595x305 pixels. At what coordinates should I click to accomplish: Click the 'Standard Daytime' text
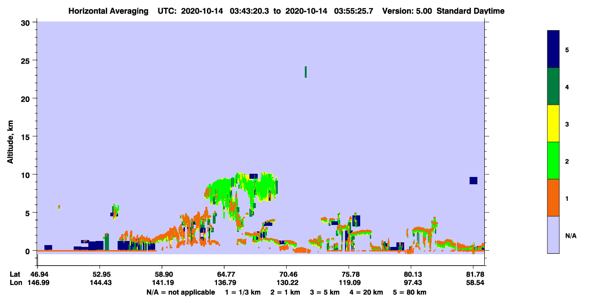tap(471, 11)
